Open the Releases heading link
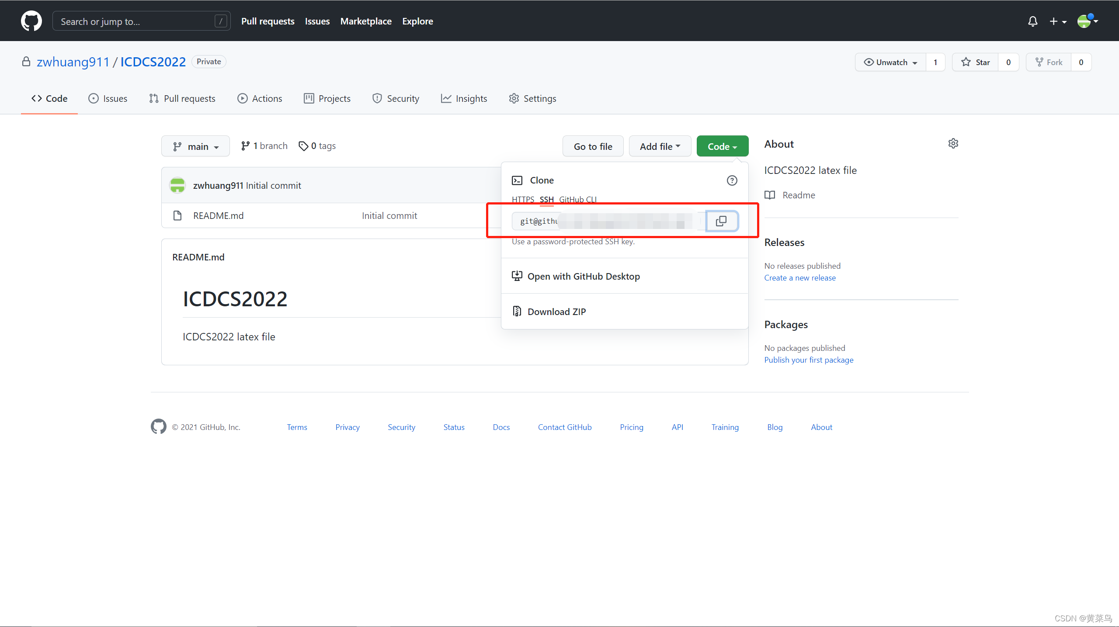This screenshot has height=627, width=1119. [x=784, y=242]
